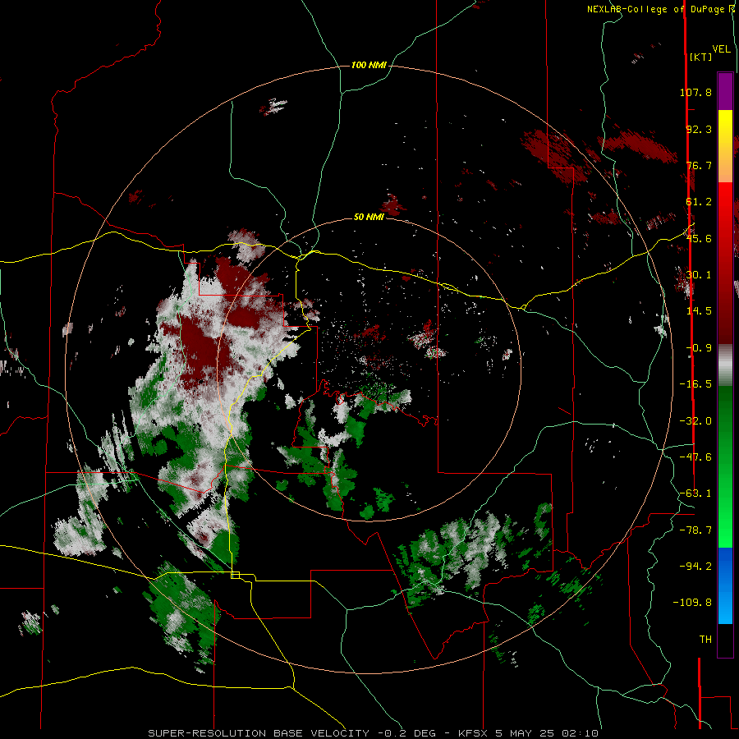Click the -32.0 velocity scale value
The width and height of the screenshot is (739, 739).
click(695, 421)
